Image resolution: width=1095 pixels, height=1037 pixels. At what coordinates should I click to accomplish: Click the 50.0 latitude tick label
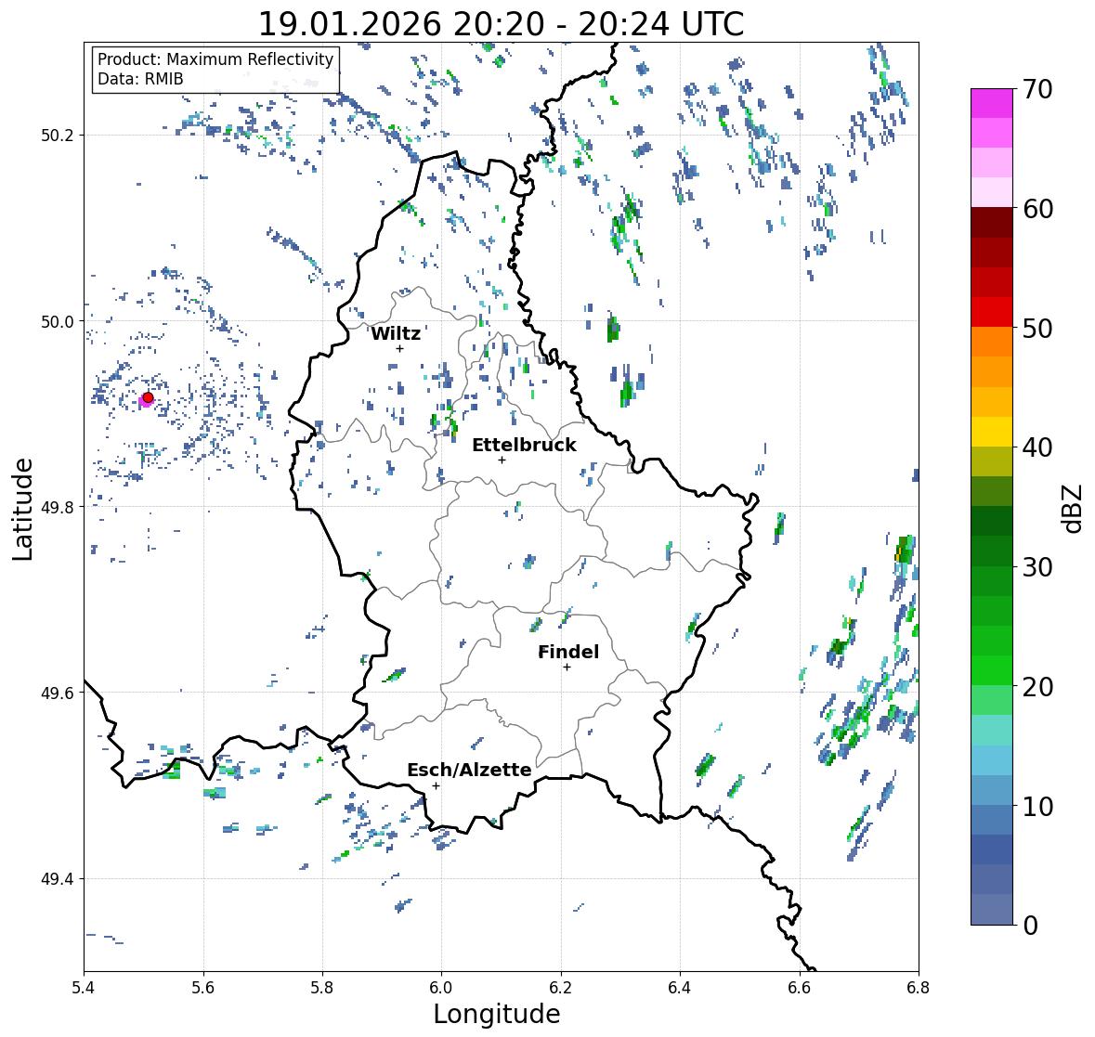[x=58, y=322]
